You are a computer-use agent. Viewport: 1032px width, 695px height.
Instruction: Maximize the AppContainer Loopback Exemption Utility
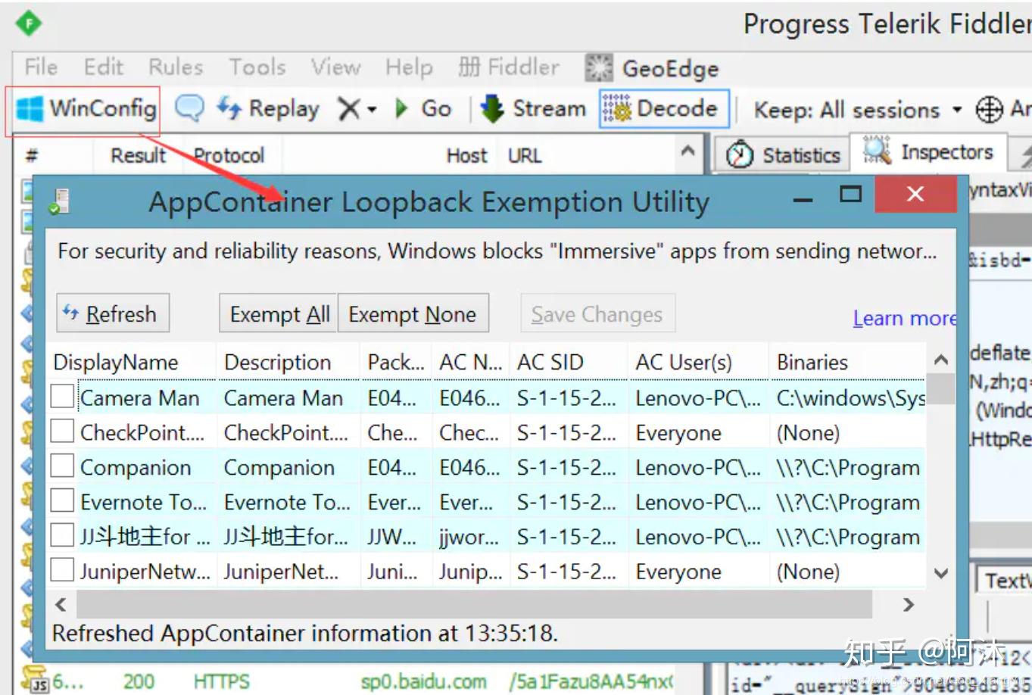tap(851, 195)
